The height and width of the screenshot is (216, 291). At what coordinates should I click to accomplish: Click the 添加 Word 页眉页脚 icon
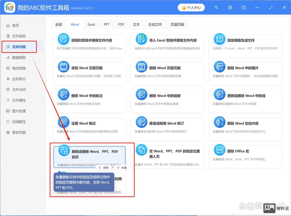[x=63, y=67]
